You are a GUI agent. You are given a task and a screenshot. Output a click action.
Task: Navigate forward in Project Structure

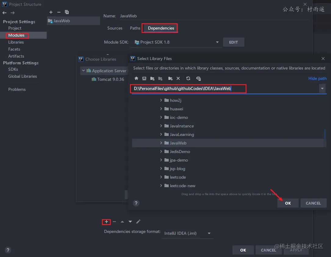pos(13,13)
